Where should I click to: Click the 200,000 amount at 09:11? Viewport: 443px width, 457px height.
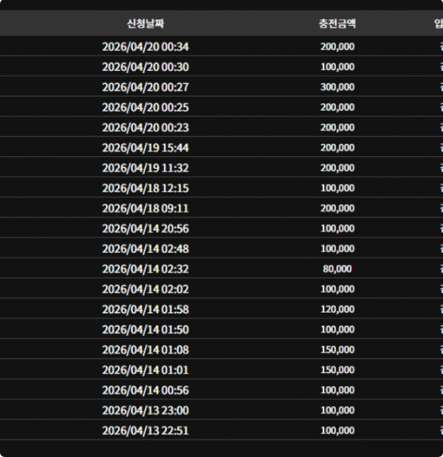point(337,208)
